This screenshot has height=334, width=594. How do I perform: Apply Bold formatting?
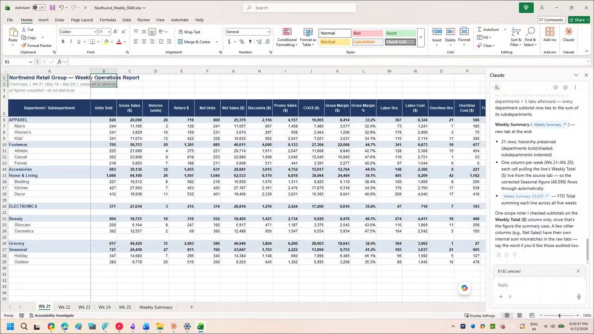click(x=63, y=42)
